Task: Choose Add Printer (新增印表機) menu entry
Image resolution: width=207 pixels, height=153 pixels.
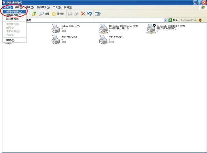Action: [x=14, y=12]
